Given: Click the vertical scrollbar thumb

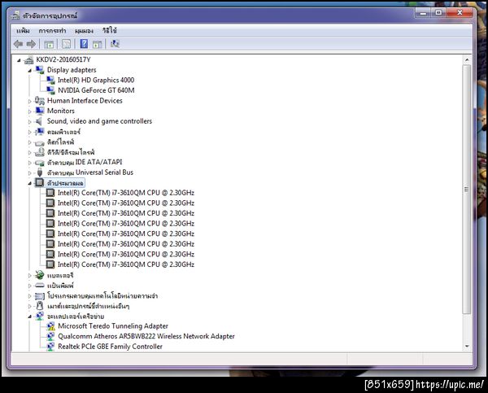Looking at the screenshot, I should point(466,190).
